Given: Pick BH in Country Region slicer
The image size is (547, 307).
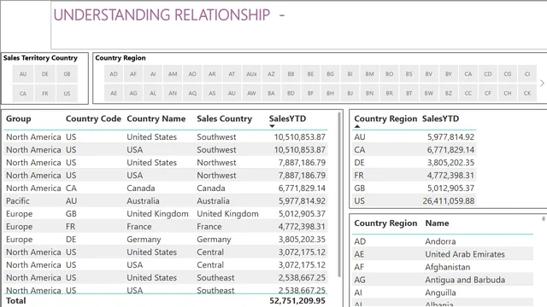Looking at the screenshot, I should click(x=331, y=93).
